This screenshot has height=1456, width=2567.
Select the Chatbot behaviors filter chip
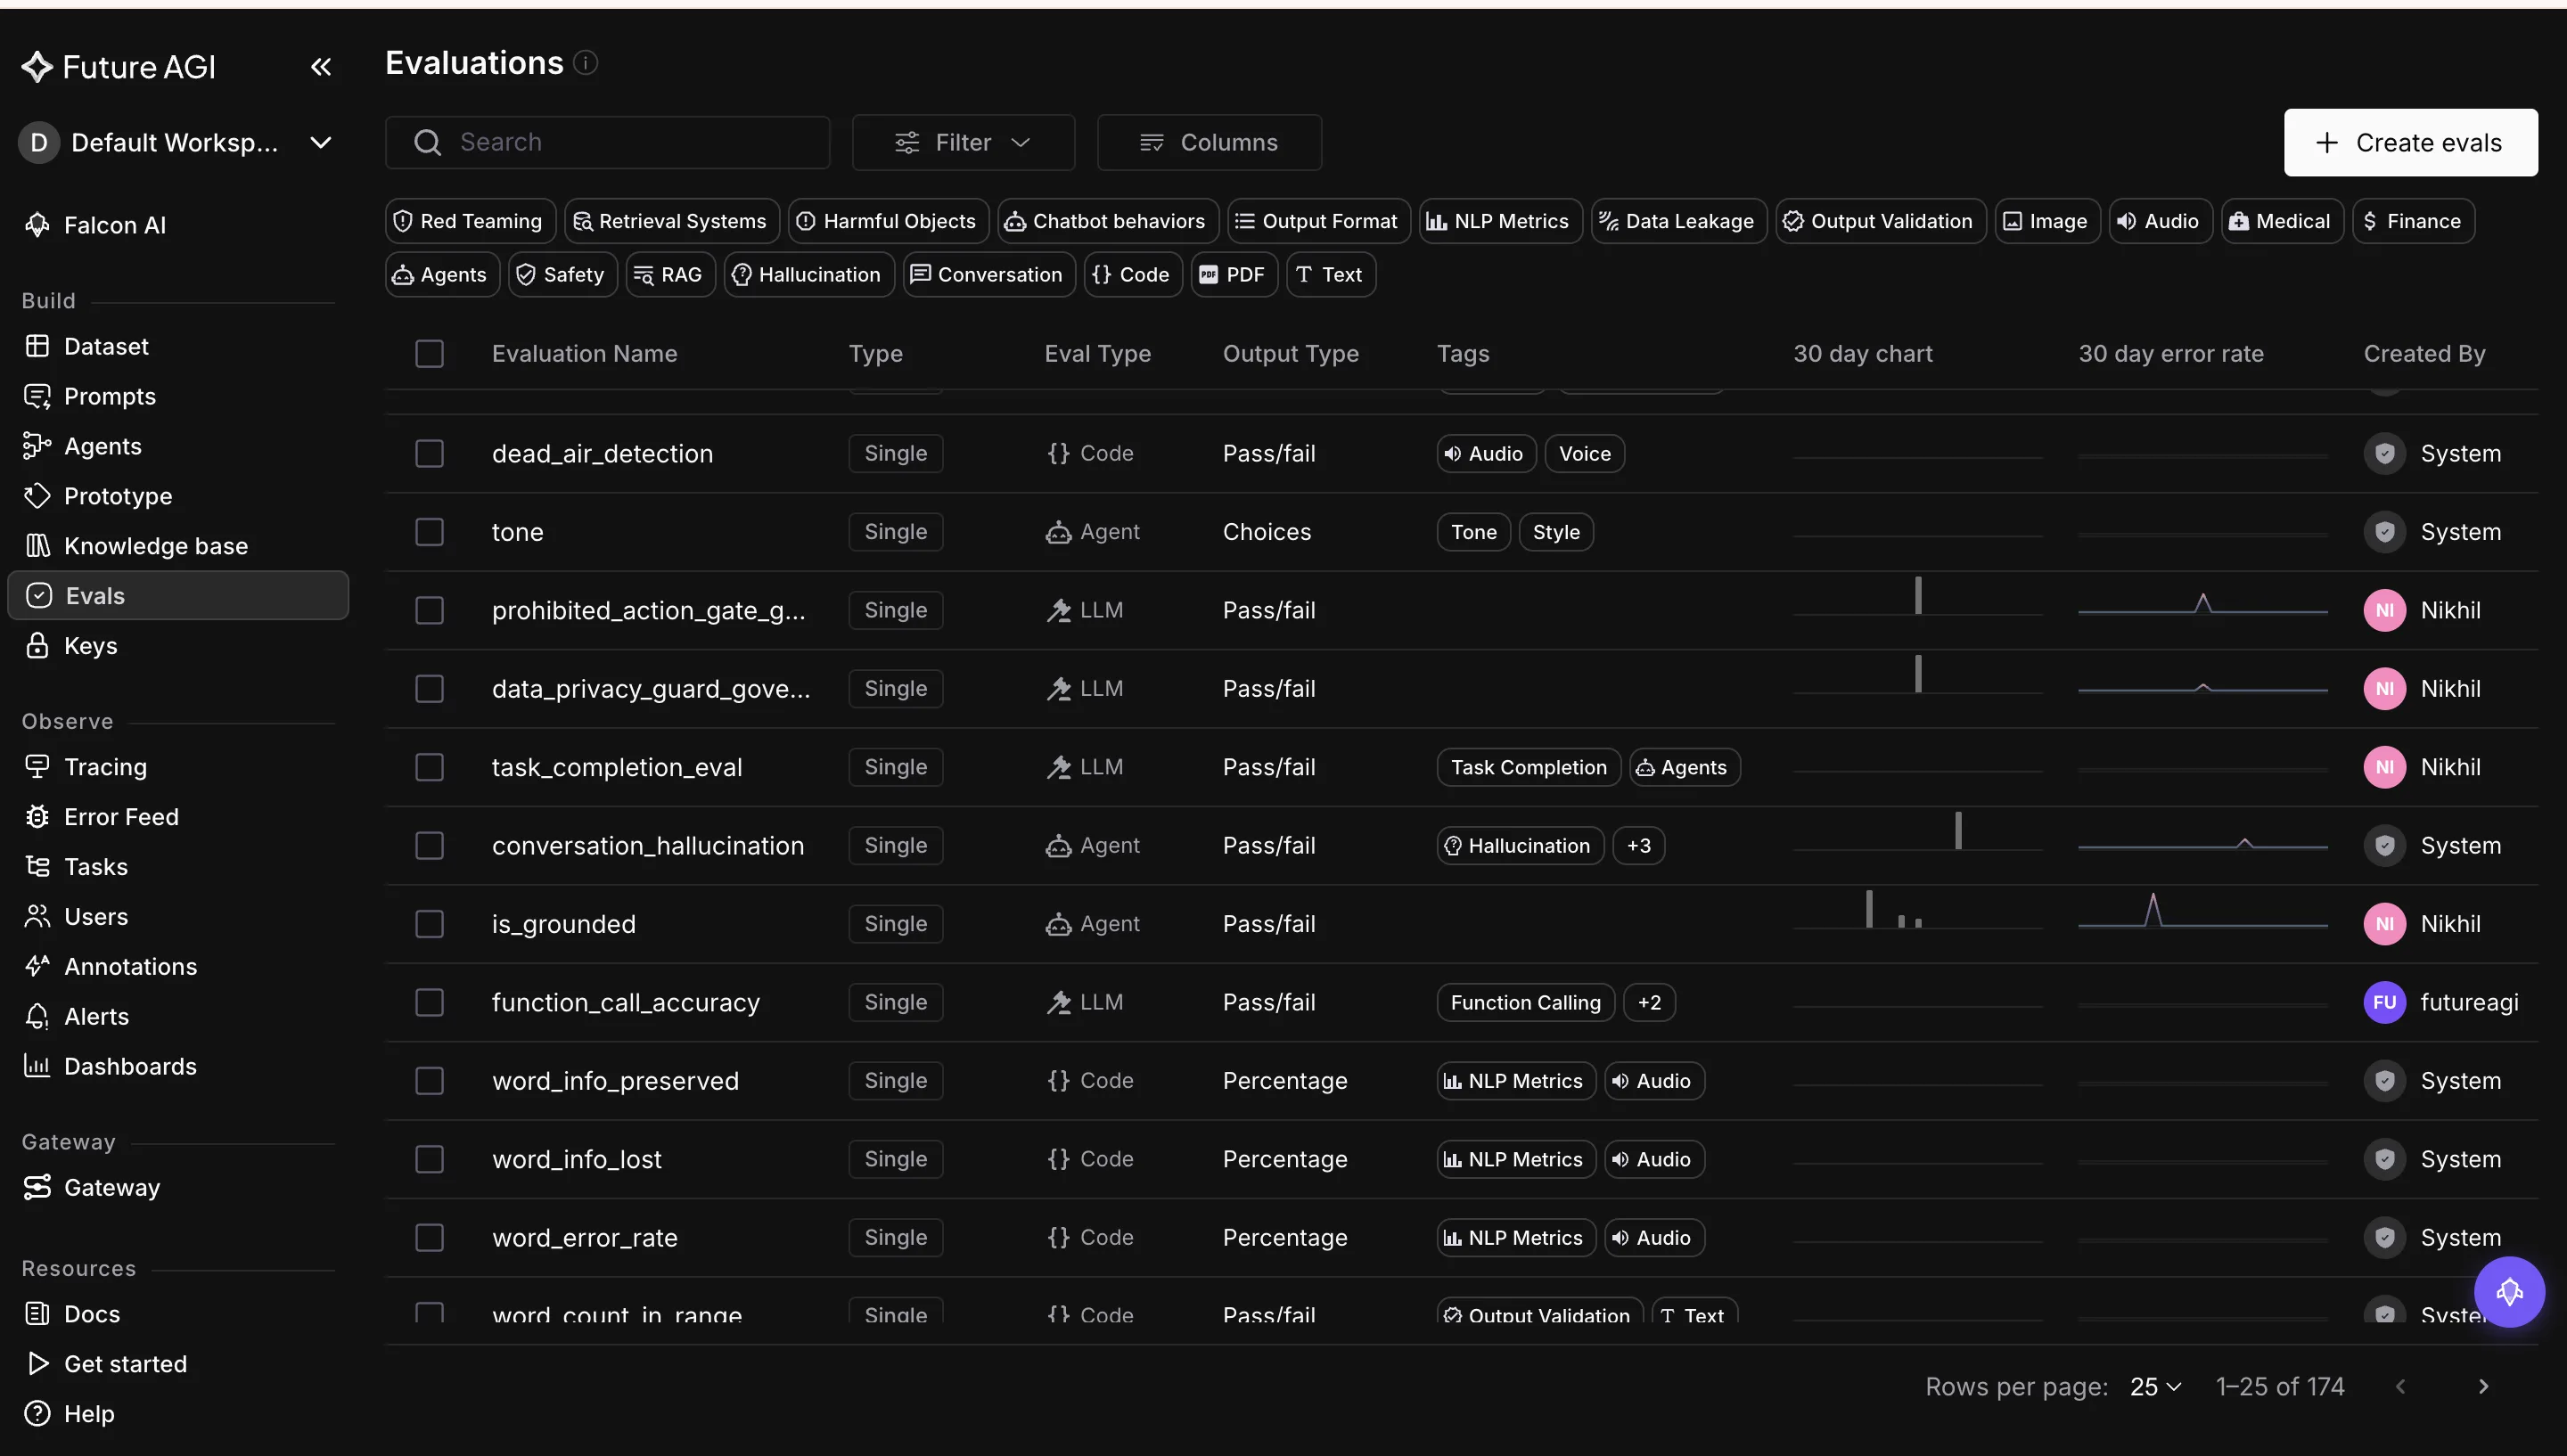pyautogui.click(x=1107, y=221)
